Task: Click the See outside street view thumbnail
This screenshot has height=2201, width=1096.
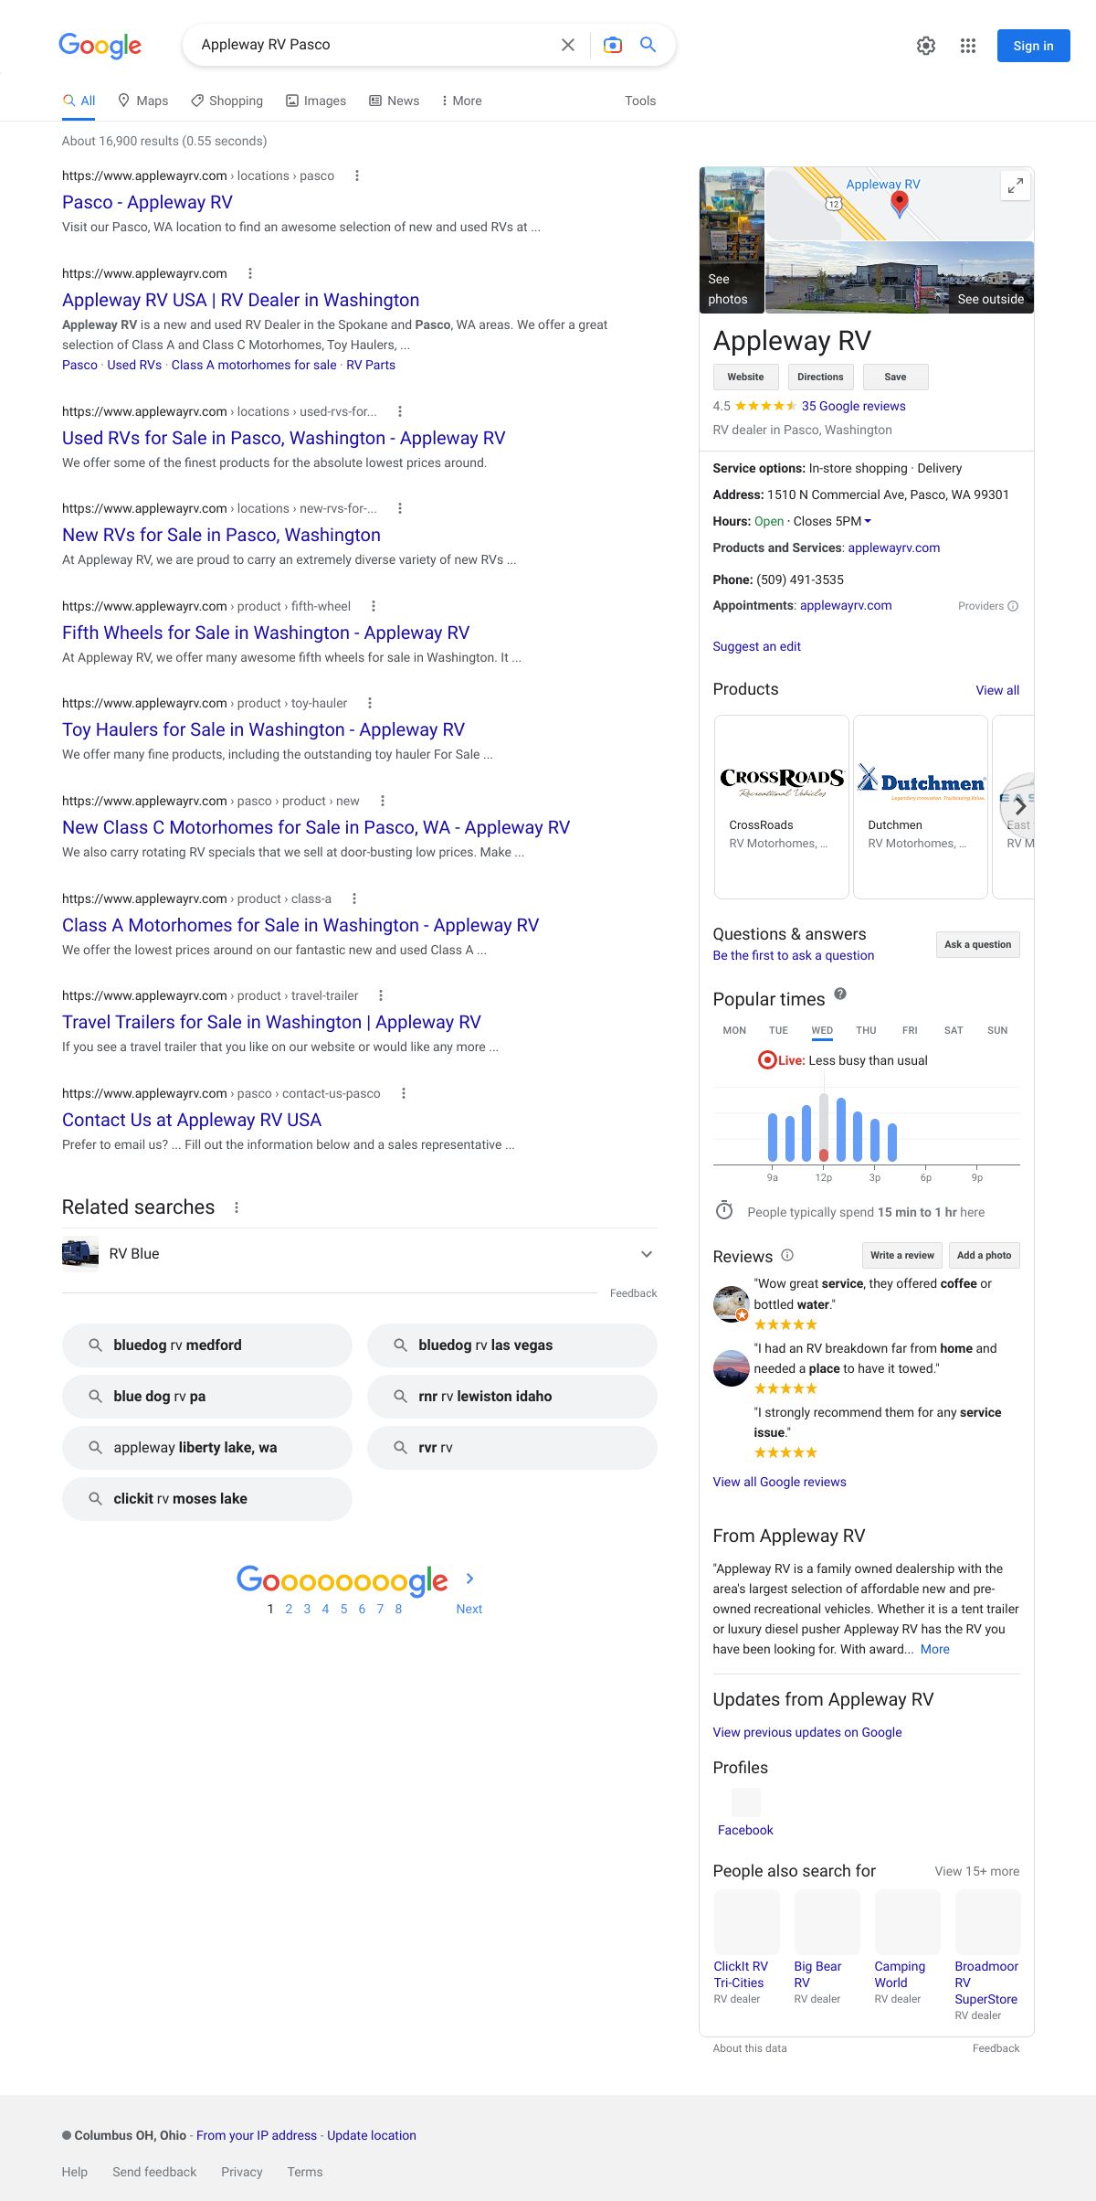Action: point(900,278)
